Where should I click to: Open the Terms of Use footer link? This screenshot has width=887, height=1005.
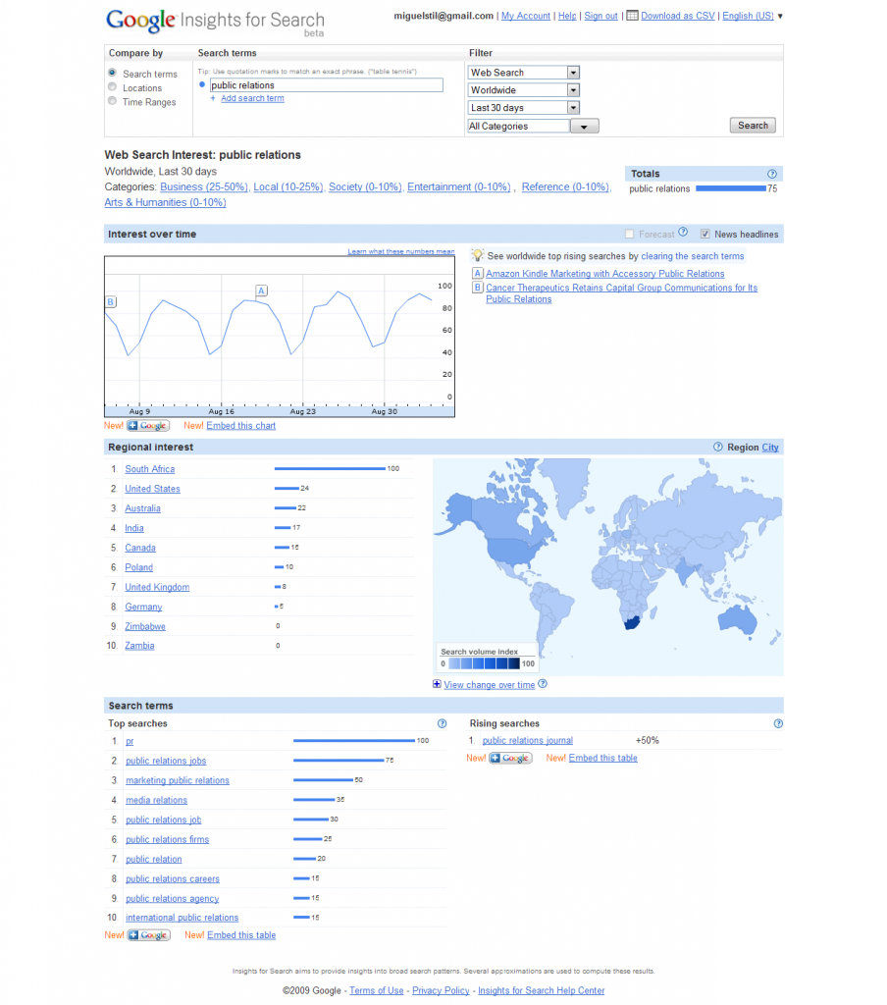pyautogui.click(x=376, y=991)
